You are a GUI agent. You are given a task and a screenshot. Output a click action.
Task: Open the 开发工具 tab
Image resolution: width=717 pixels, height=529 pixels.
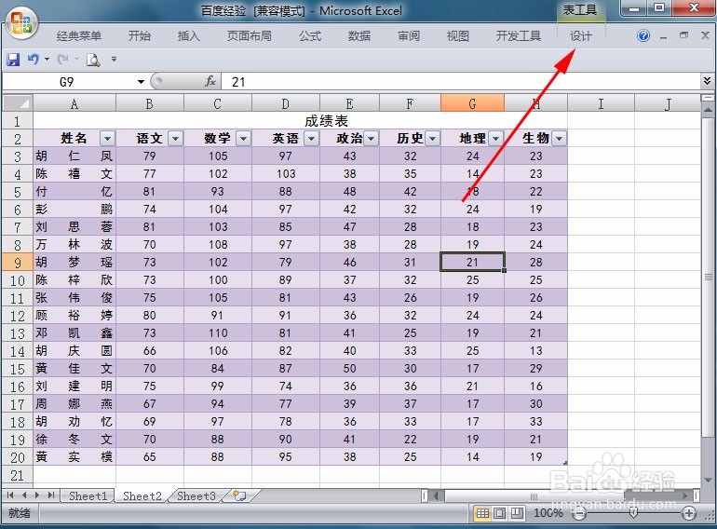518,35
